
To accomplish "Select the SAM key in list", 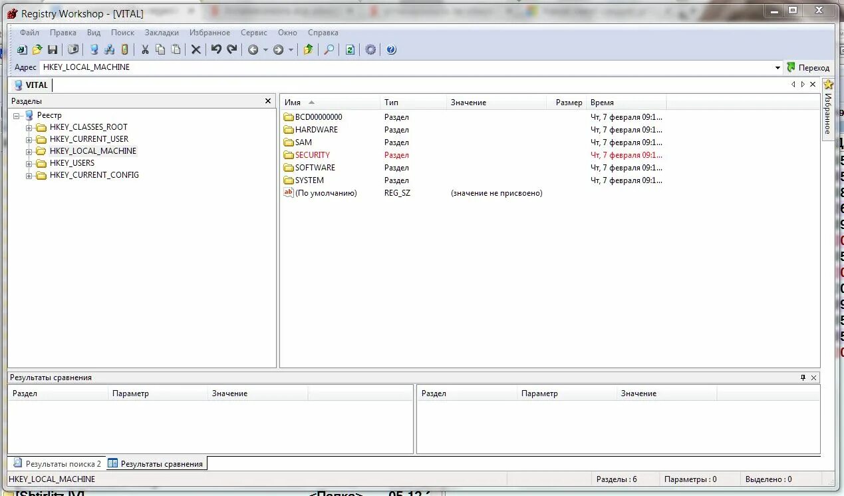I will pos(297,142).
